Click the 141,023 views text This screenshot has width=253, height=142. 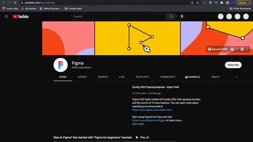(x=139, y=93)
